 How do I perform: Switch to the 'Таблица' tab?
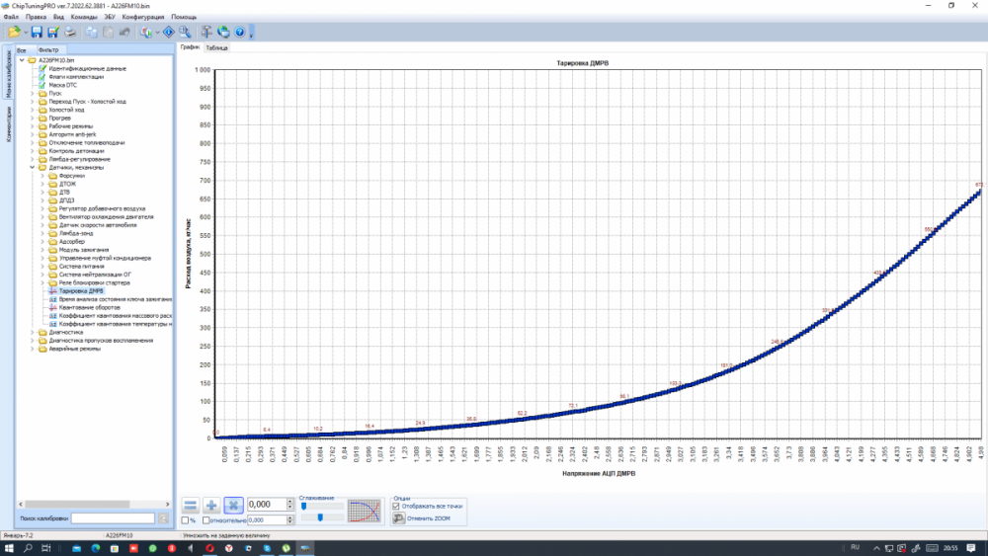216,47
